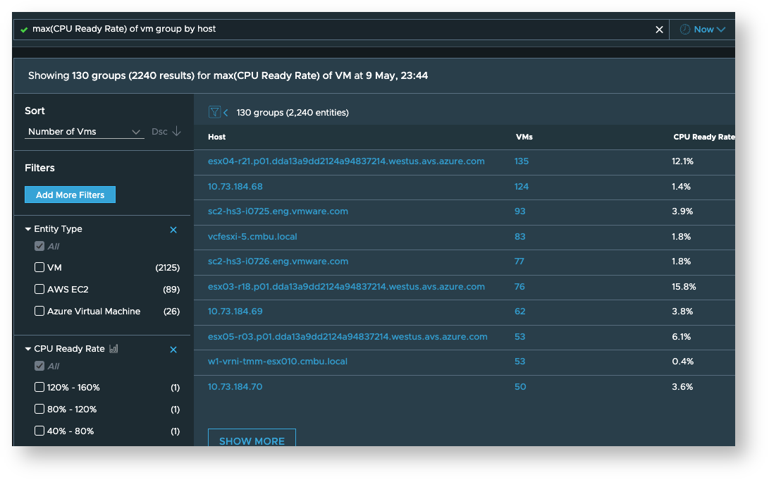Click the 135 VMs count link
The image size is (769, 480).
coord(522,161)
